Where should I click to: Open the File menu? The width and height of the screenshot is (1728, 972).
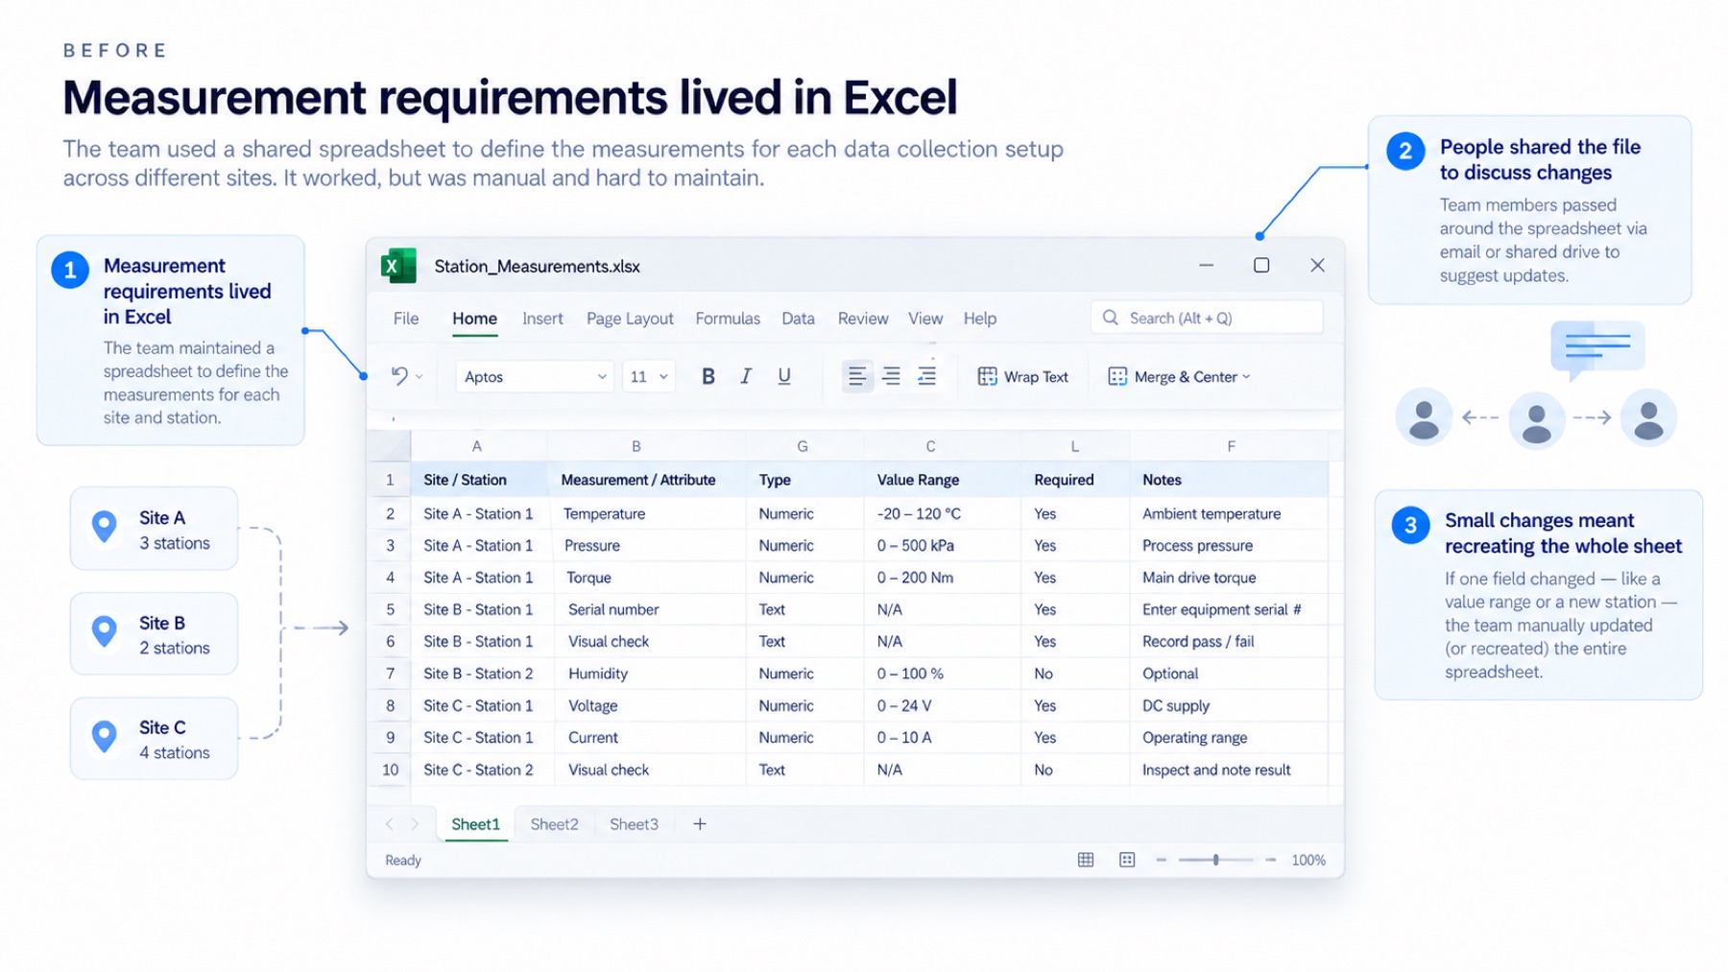(406, 319)
